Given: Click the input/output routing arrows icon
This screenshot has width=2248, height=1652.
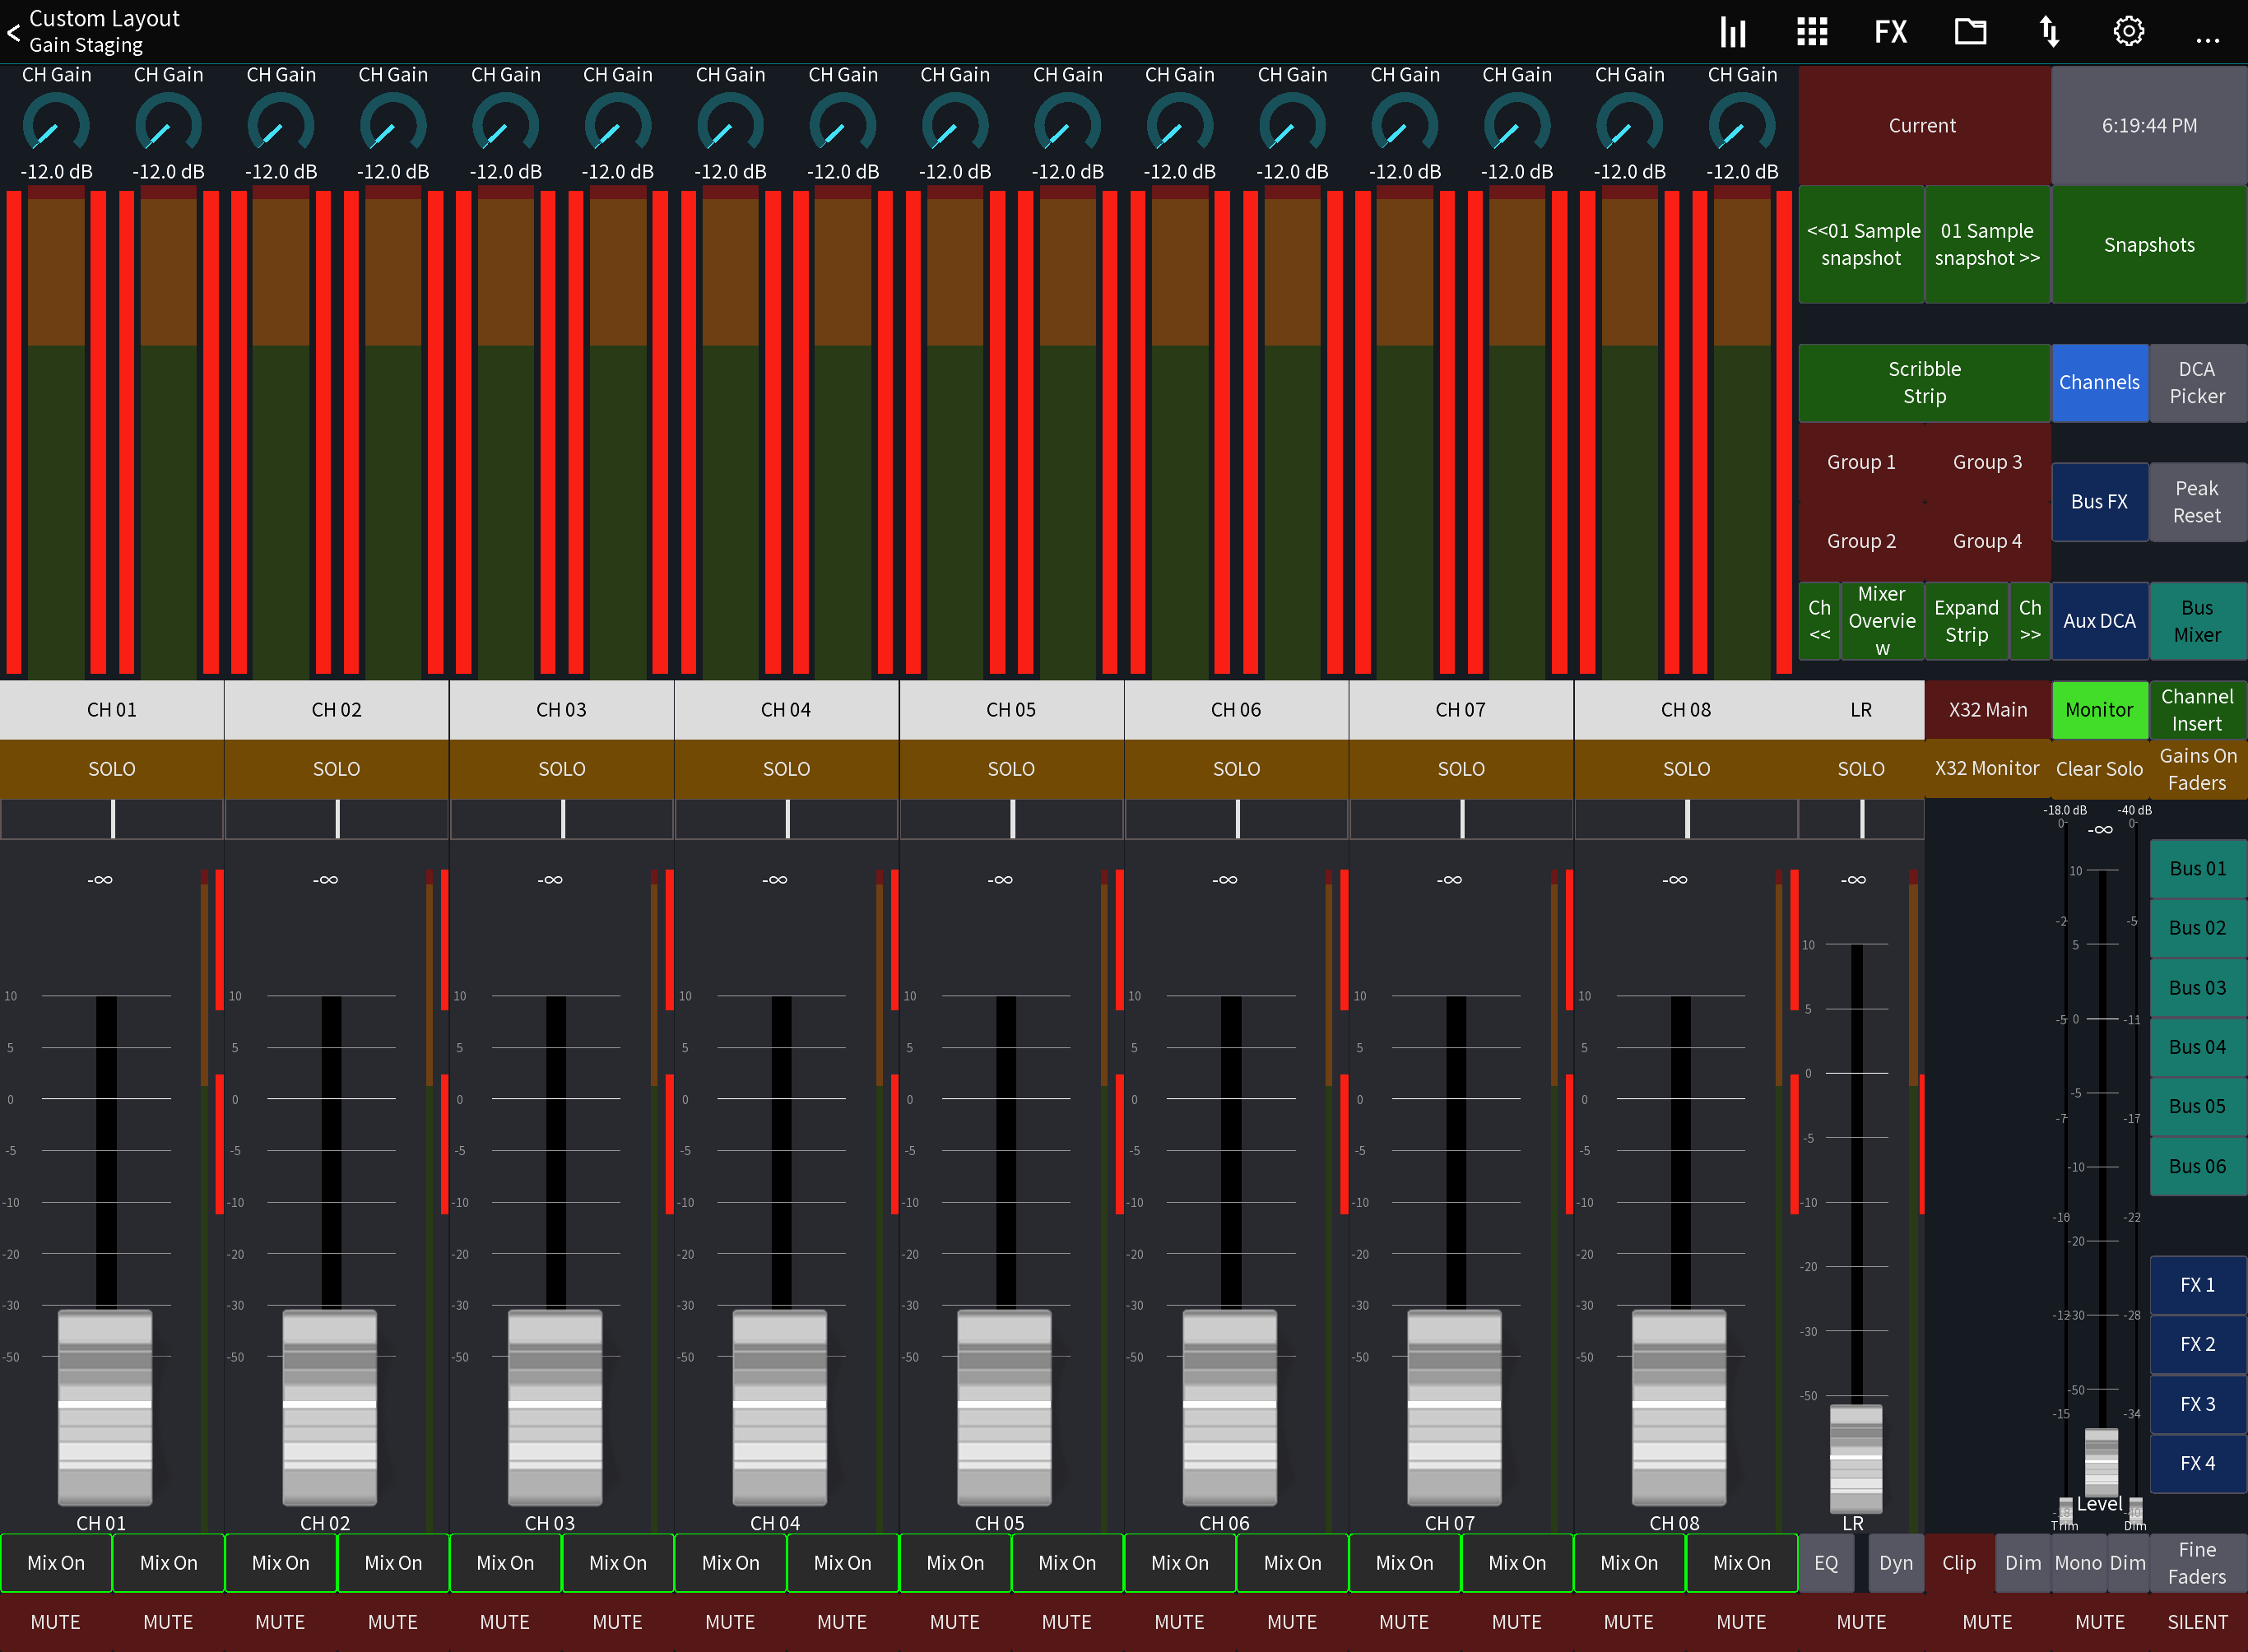Looking at the screenshot, I should click(2049, 31).
